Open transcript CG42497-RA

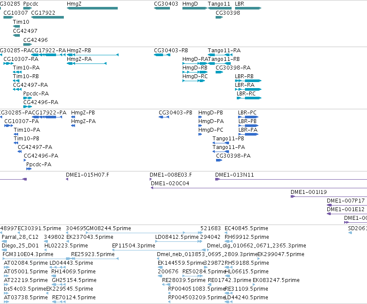click(17, 89)
